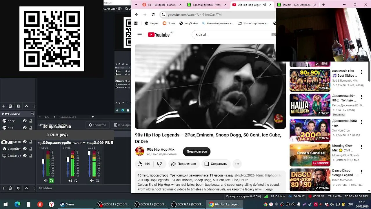Reload the YouTube page
This screenshot has height=209, width=371.
click(153, 15)
